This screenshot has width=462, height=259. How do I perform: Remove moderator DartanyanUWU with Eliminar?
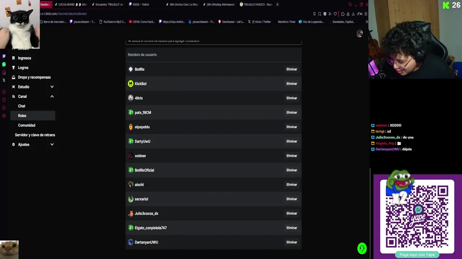(292, 242)
